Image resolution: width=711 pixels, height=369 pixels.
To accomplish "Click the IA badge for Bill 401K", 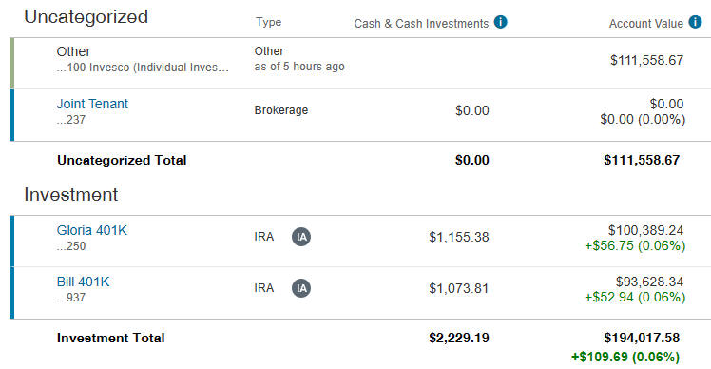I will click(x=301, y=288).
